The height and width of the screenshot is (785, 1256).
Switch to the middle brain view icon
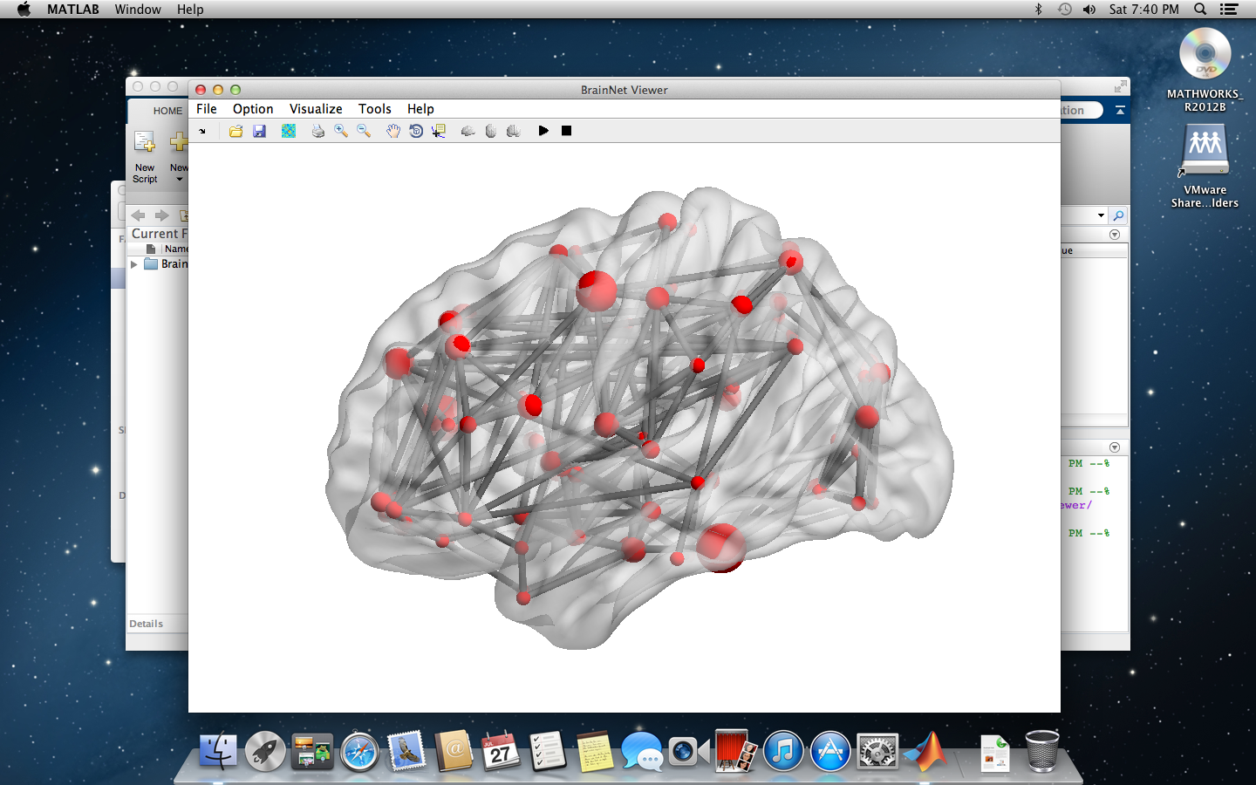pyautogui.click(x=491, y=131)
